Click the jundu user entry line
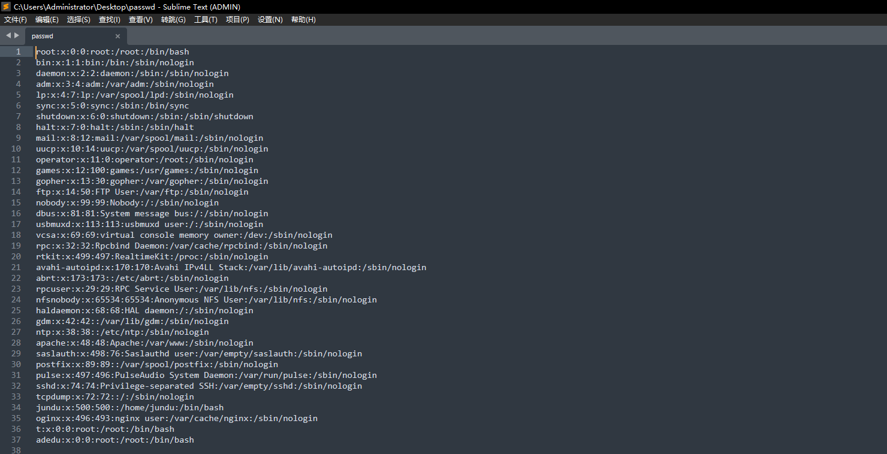This screenshot has height=454, width=887. [129, 407]
